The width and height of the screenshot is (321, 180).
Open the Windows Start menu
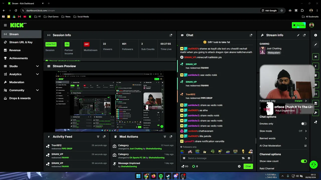[138, 176]
